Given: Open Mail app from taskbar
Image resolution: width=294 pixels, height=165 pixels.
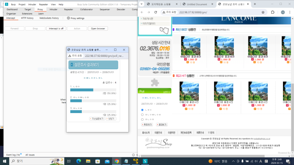Looking at the screenshot, I should click(x=107, y=161).
